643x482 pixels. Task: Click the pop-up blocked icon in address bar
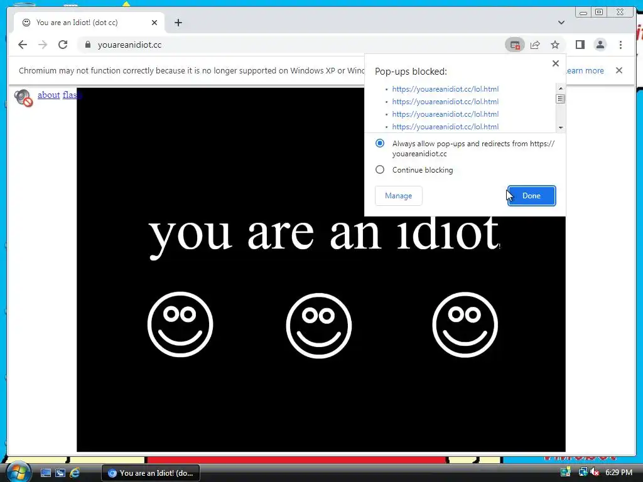515,45
